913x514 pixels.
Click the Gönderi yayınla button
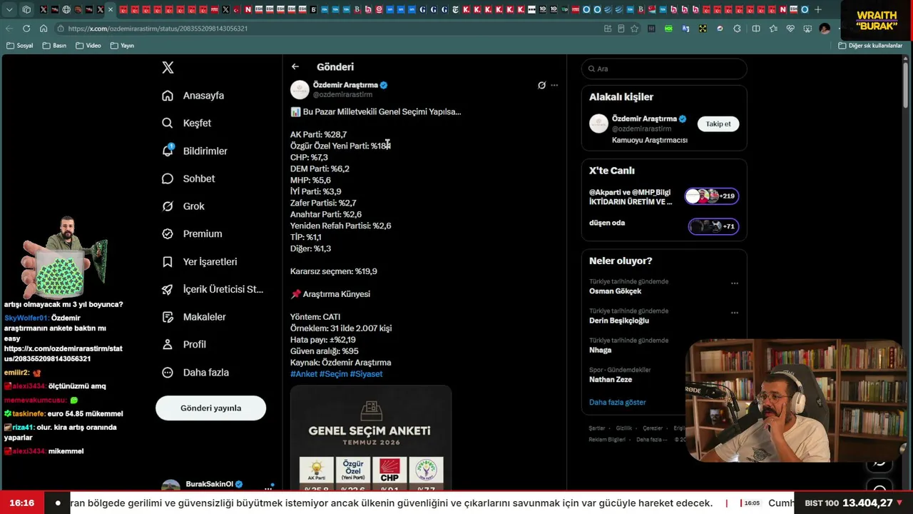coord(211,408)
